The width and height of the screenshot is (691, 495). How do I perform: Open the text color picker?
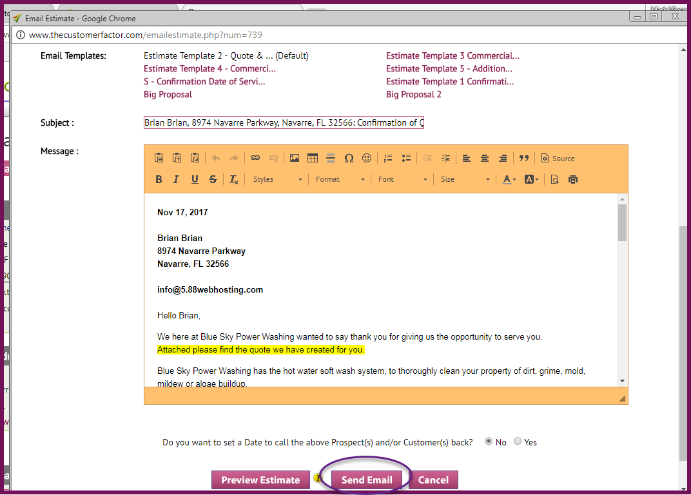509,179
